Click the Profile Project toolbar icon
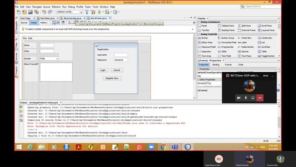 click(x=115, y=12)
